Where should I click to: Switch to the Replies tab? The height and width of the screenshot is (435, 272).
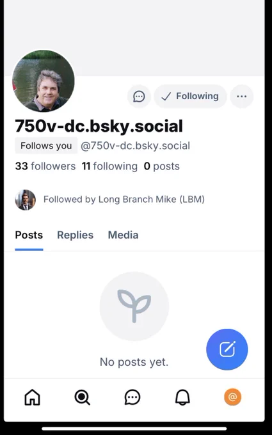[x=76, y=235]
